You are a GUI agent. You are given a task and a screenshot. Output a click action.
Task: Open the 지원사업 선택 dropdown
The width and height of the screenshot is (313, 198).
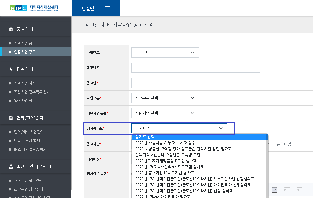click(x=165, y=113)
